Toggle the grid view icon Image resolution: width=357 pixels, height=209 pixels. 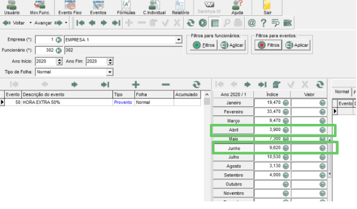tap(215, 23)
